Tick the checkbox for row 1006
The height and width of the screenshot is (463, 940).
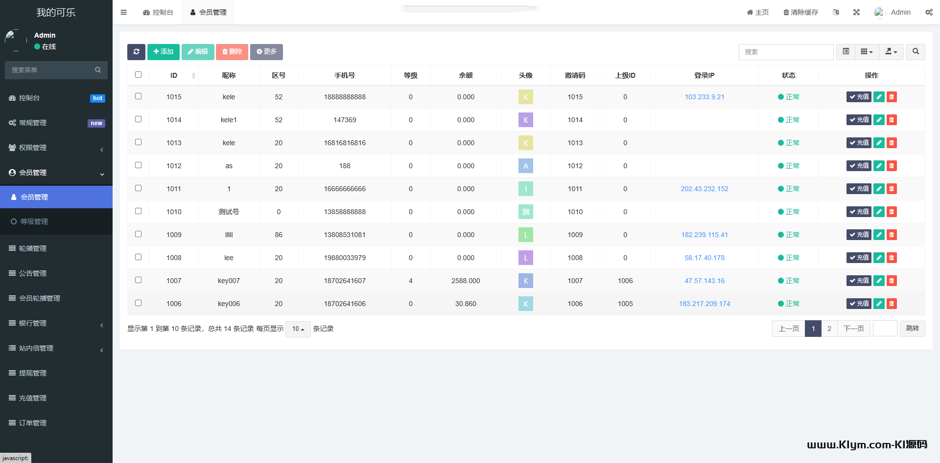(x=138, y=303)
